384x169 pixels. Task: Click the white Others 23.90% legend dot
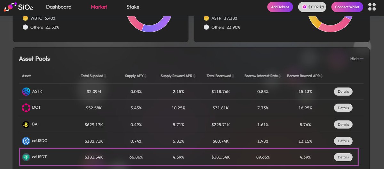[x=206, y=27]
